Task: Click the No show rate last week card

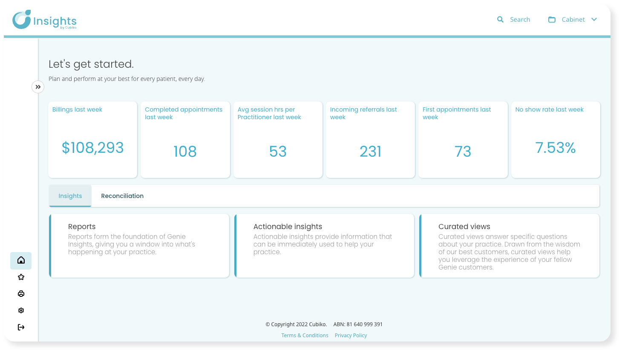Action: point(556,139)
